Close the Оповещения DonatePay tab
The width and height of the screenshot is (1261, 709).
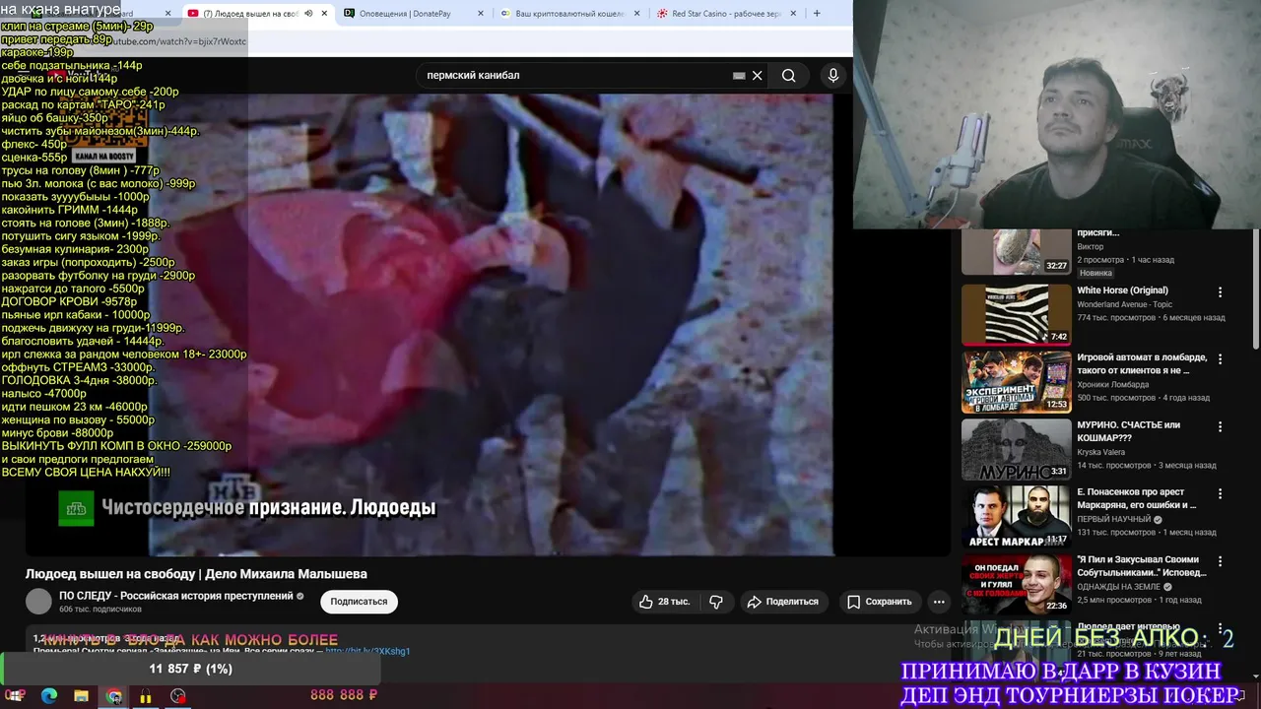click(x=481, y=14)
